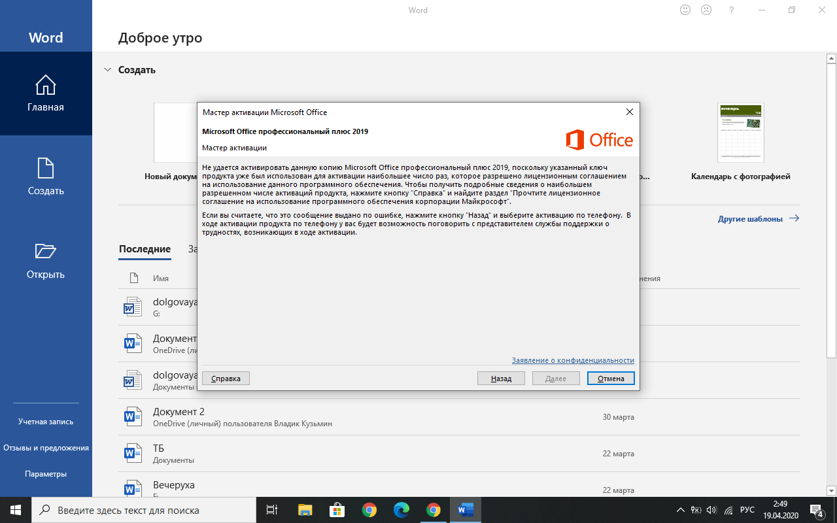This screenshot has width=837, height=523.
Task: Open the clock showing 2:49
Action: (x=779, y=510)
